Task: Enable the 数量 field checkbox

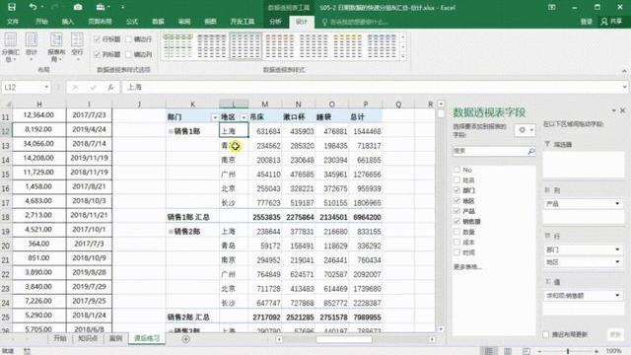Action: point(456,232)
